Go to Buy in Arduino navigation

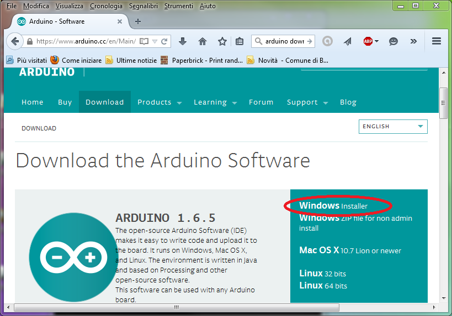point(65,102)
